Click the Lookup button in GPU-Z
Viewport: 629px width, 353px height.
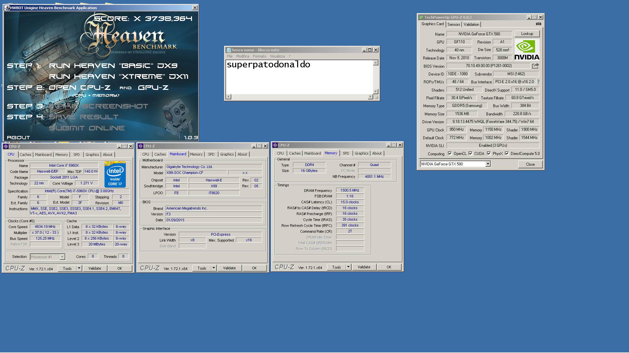(527, 34)
